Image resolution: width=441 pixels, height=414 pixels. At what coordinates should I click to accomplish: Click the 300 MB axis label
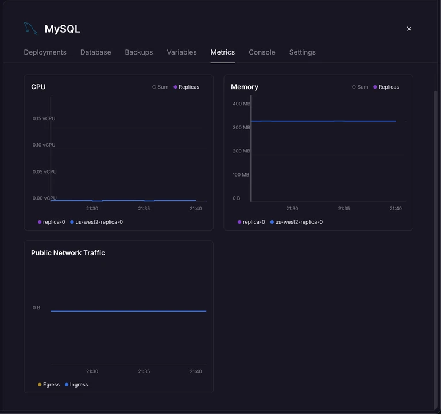coord(241,128)
